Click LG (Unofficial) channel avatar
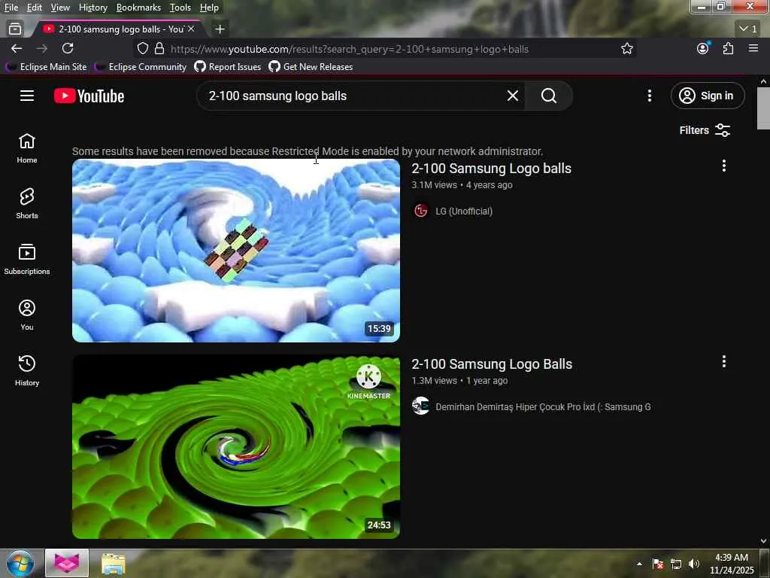This screenshot has height=578, width=770. point(420,211)
